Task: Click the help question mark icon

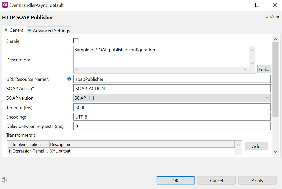Action: (4, 180)
